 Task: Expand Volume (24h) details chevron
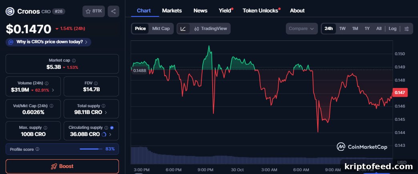(x=53, y=90)
